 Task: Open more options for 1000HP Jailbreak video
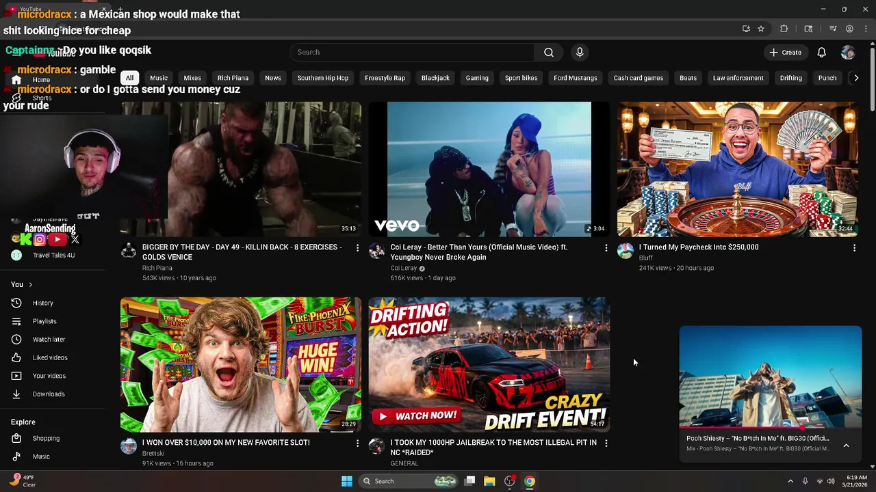click(x=606, y=443)
